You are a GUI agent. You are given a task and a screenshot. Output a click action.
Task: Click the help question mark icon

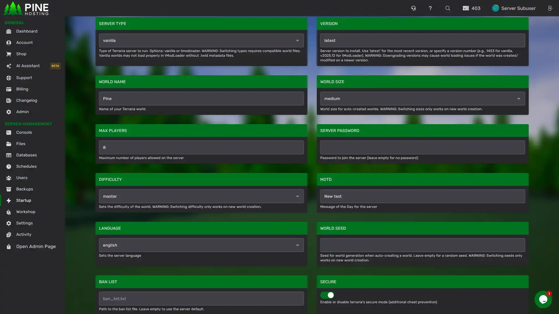(430, 8)
